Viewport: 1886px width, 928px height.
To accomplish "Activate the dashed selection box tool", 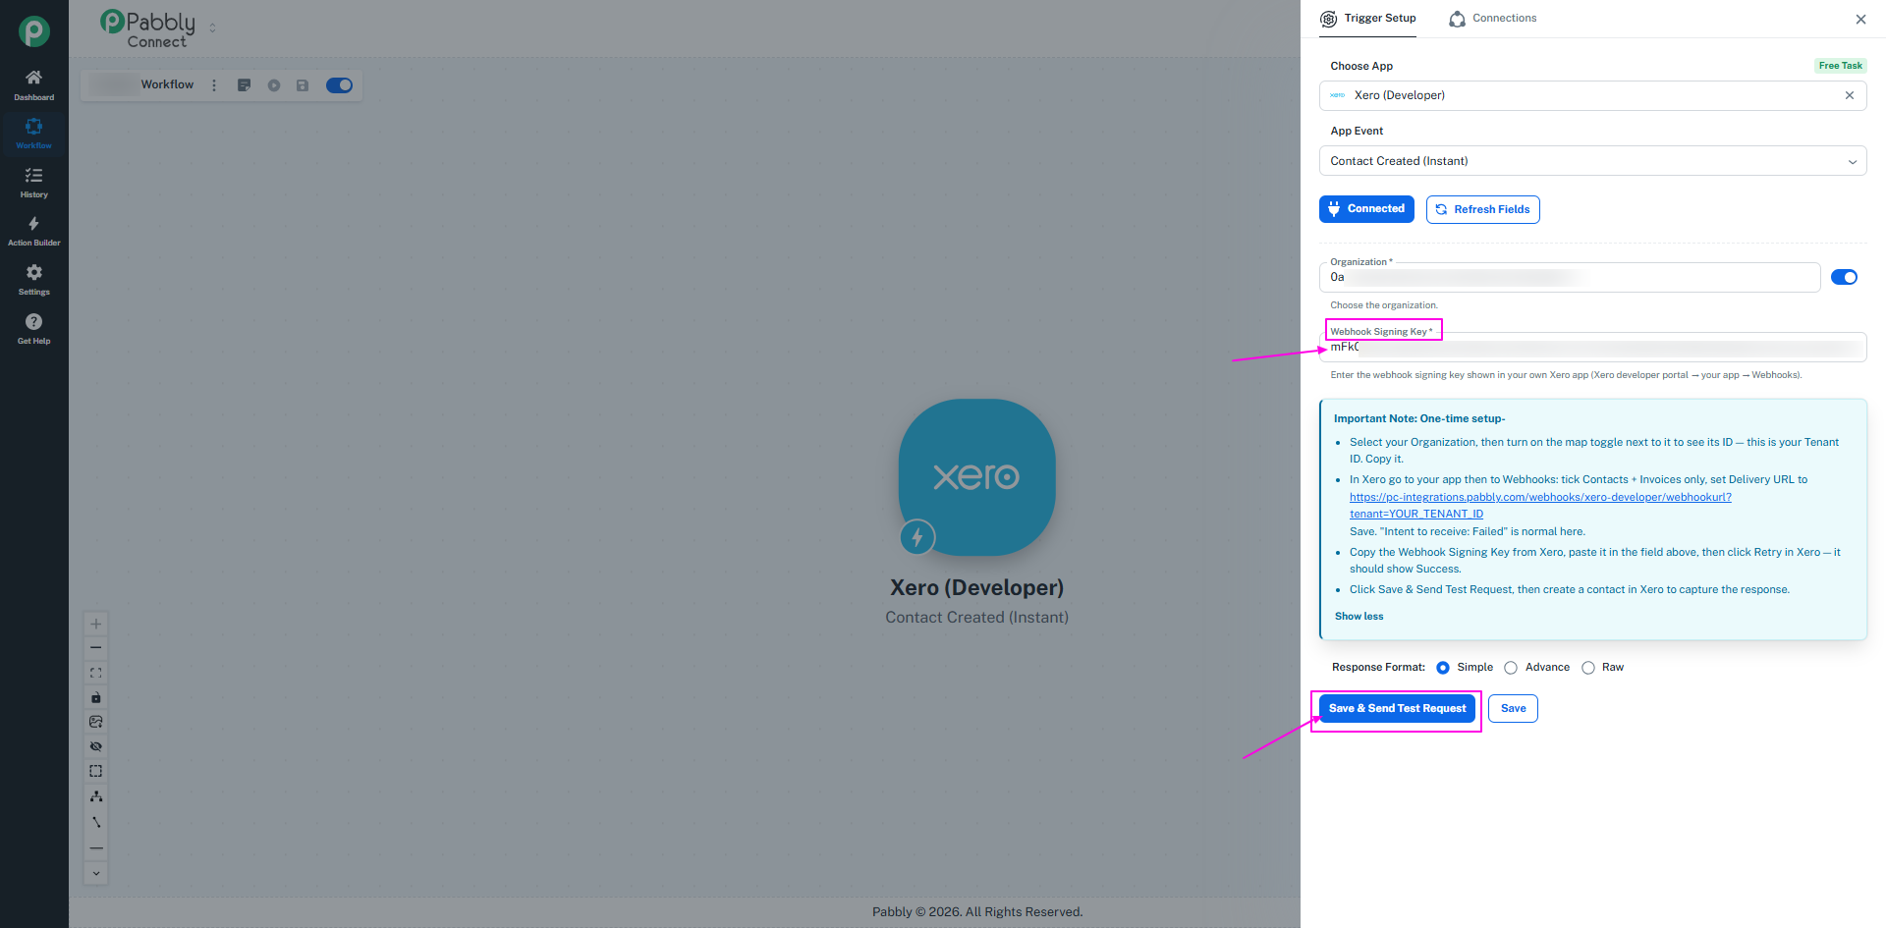I will click(x=96, y=771).
